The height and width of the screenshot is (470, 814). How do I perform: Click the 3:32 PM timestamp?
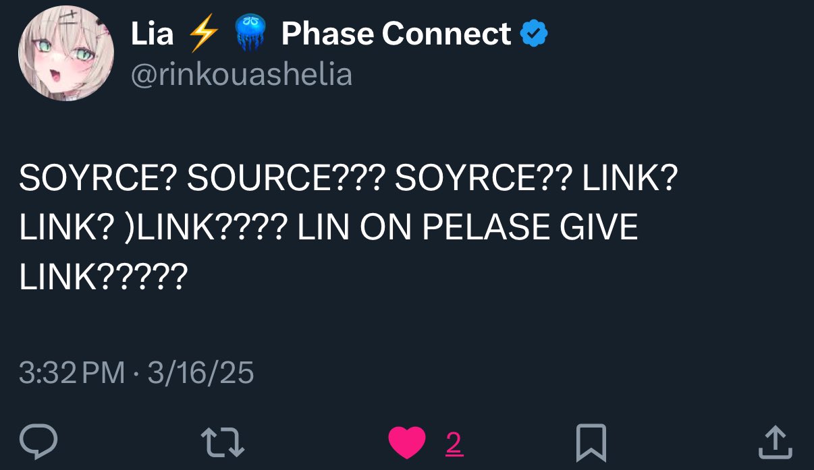pyautogui.click(x=72, y=373)
